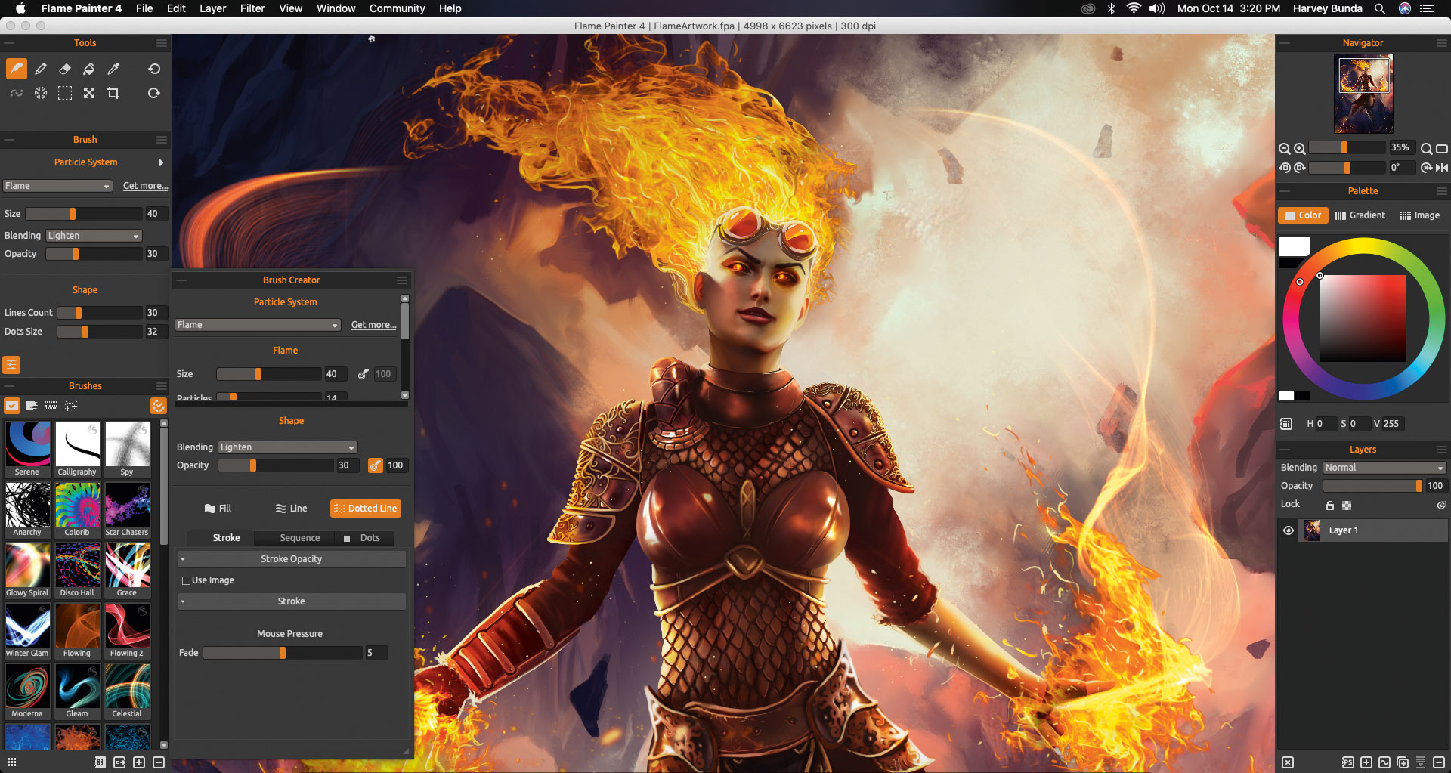Select the symmetry radial tool icon
This screenshot has width=1451, height=773.
41,93
